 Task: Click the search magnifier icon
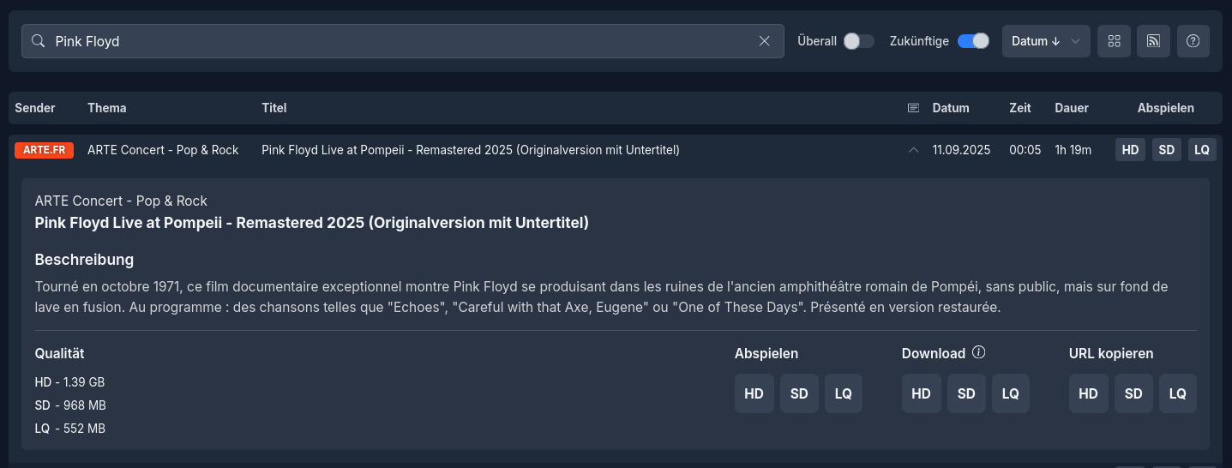click(38, 41)
